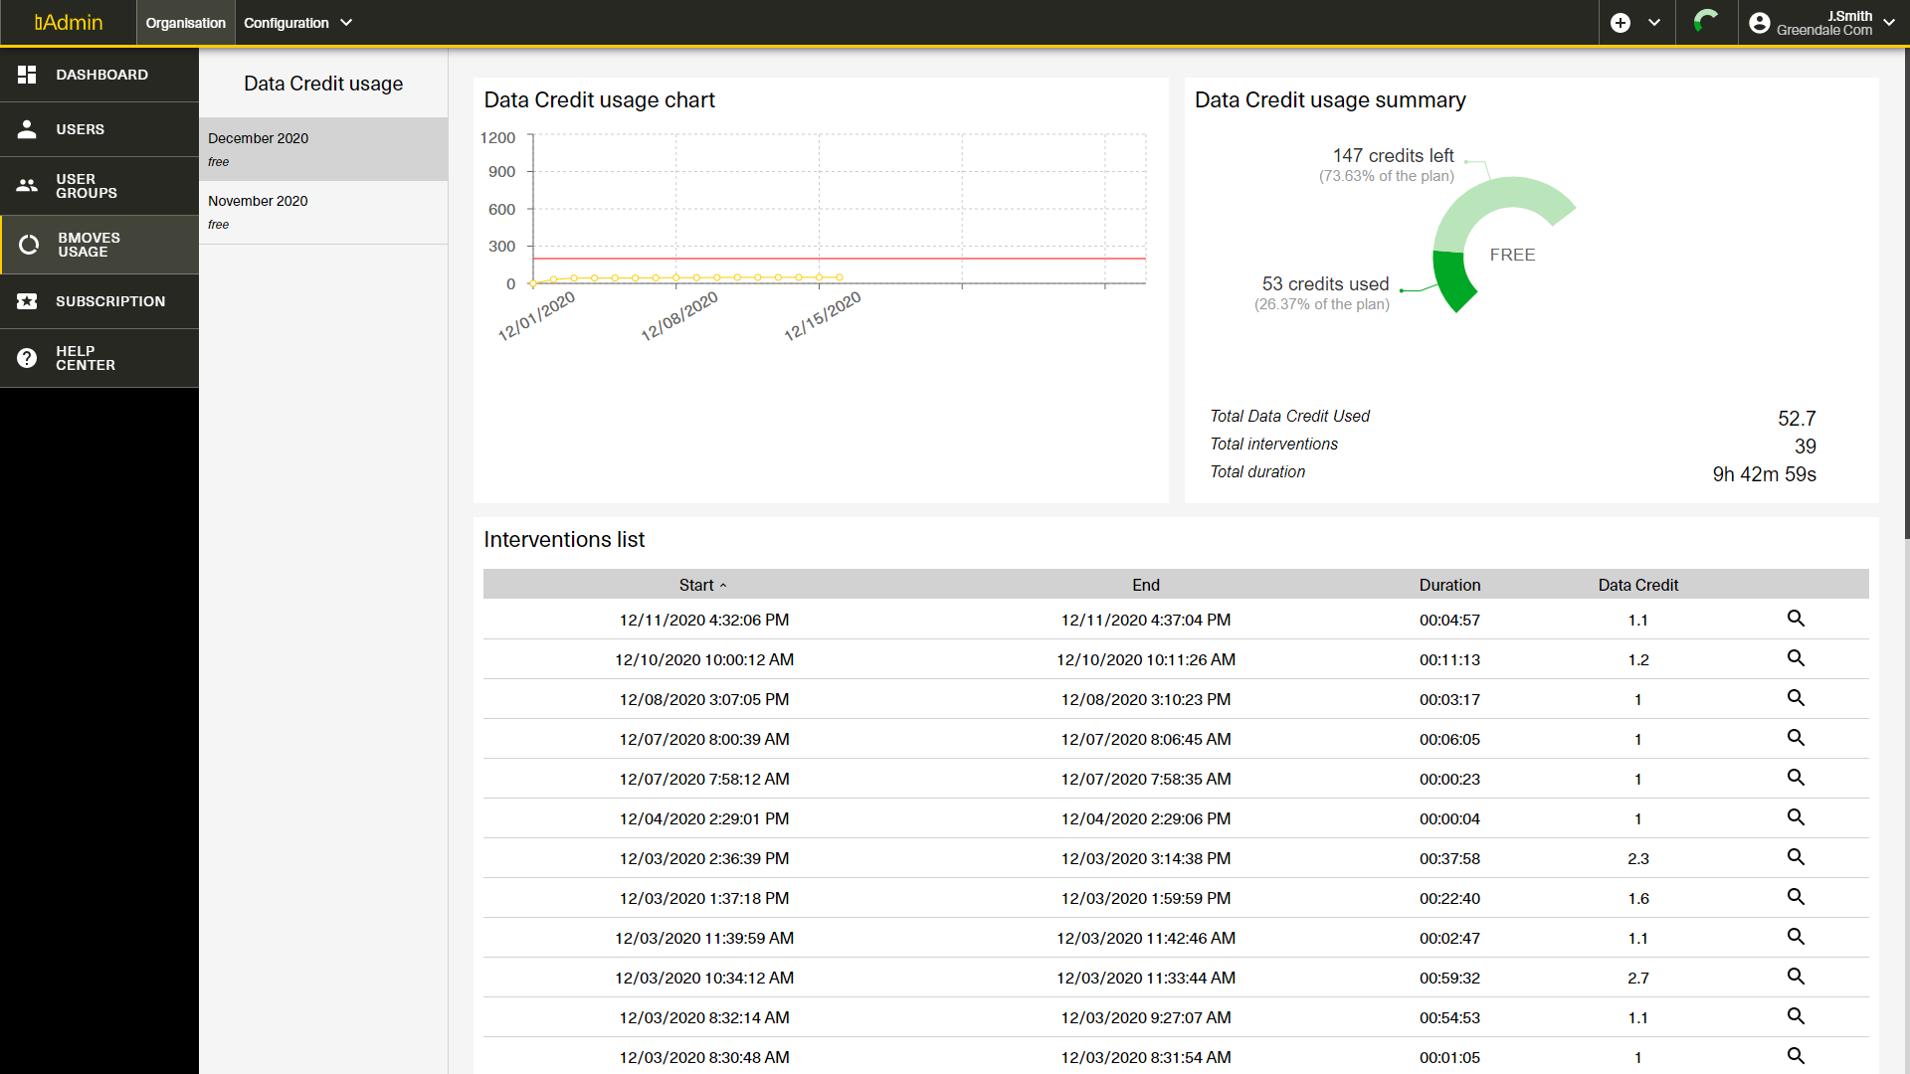Open the J.Smith user menu chevron
This screenshot has height=1074, width=1910.
point(1889,23)
